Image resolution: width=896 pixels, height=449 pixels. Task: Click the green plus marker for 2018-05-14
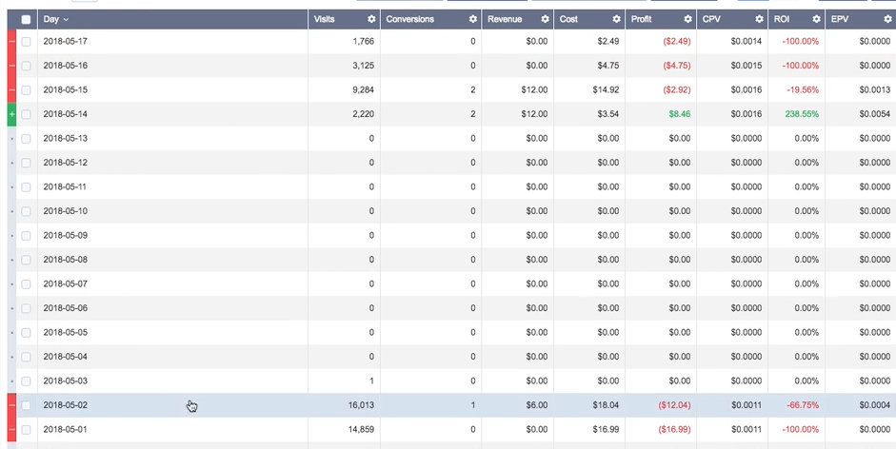pos(11,114)
